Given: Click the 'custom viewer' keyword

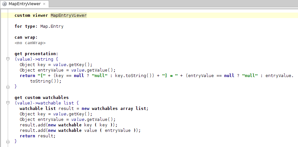Looking at the screenshot, I should pyautogui.click(x=31, y=15).
